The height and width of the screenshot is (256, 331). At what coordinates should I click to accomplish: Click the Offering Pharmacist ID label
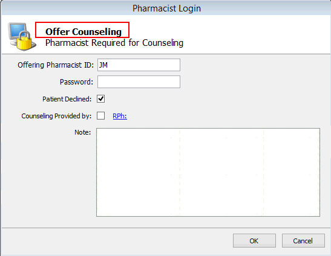click(x=56, y=65)
